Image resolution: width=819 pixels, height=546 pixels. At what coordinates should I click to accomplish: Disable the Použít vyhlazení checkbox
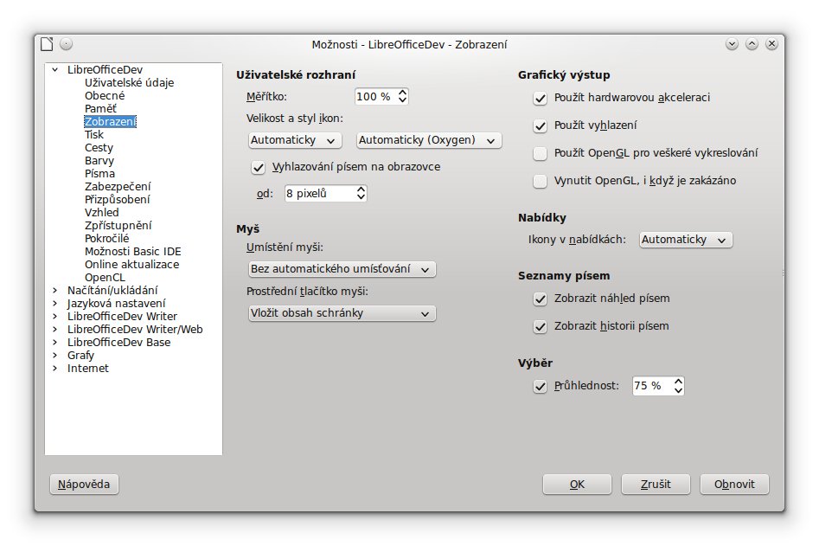pyautogui.click(x=540, y=125)
